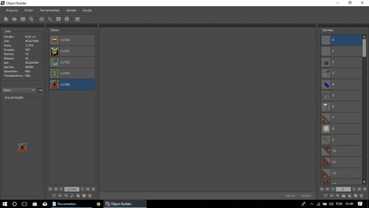Viewport: 369px width, 208px height.
Task: Click the save floppy disk toolbar icon
Action: tap(23, 19)
